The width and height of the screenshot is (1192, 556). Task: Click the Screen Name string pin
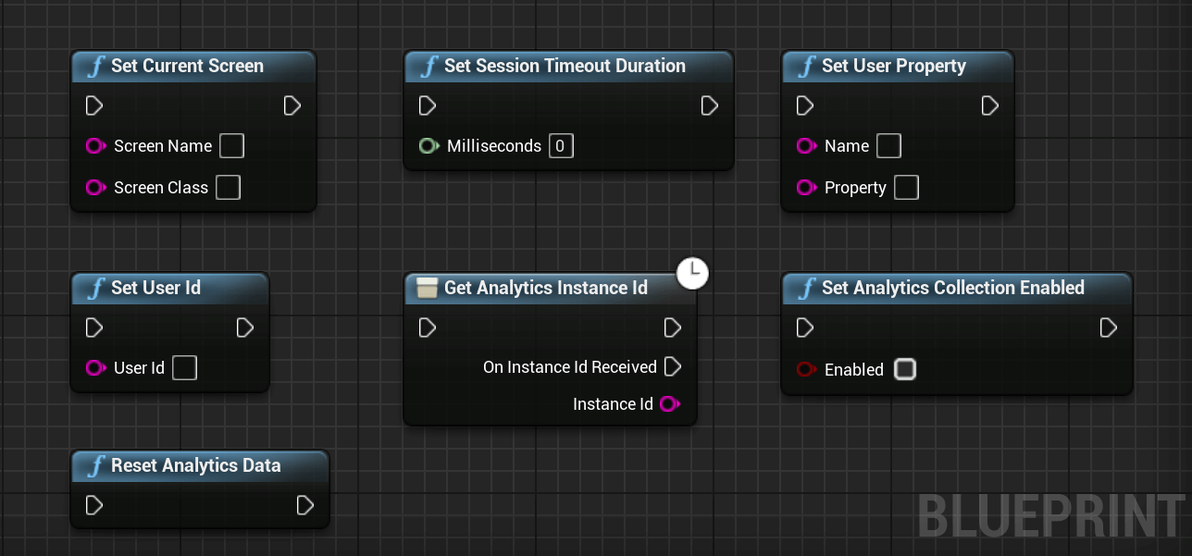pyautogui.click(x=96, y=146)
